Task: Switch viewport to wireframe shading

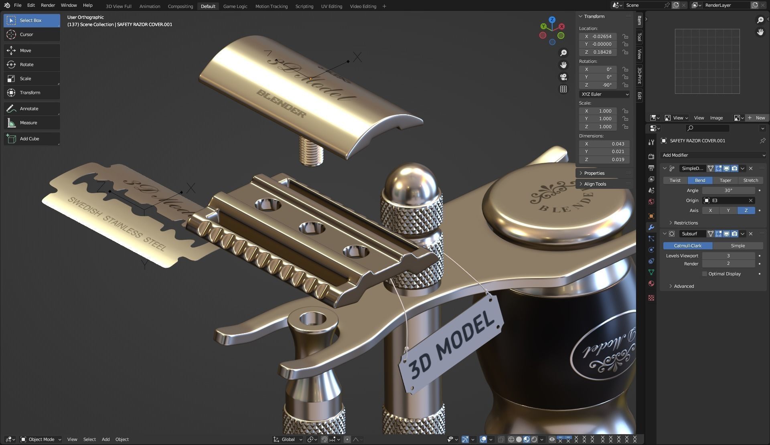Action: 511,439
